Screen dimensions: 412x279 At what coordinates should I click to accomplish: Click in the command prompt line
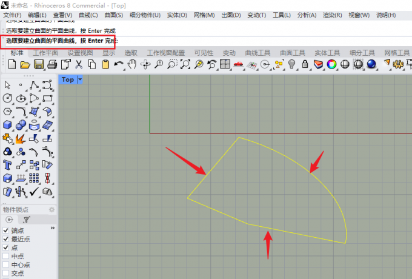point(208,41)
